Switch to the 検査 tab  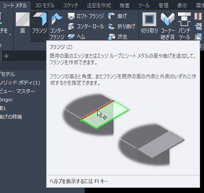125,6
